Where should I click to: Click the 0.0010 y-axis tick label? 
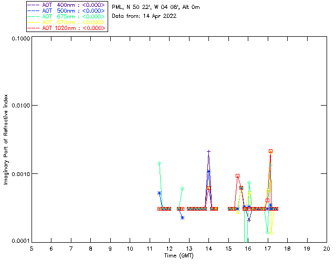point(20,174)
